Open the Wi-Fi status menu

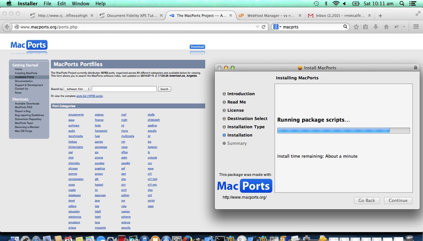click(x=336, y=4)
